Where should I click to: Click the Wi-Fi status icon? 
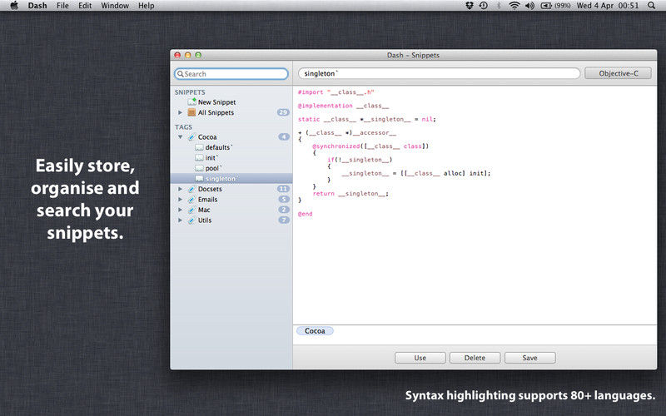(514, 6)
